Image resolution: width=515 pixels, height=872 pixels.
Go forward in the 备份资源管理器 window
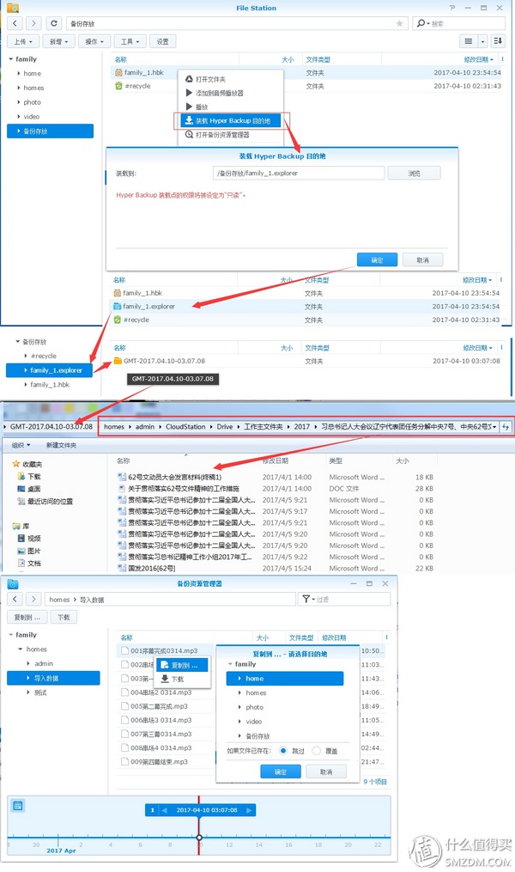(x=33, y=599)
